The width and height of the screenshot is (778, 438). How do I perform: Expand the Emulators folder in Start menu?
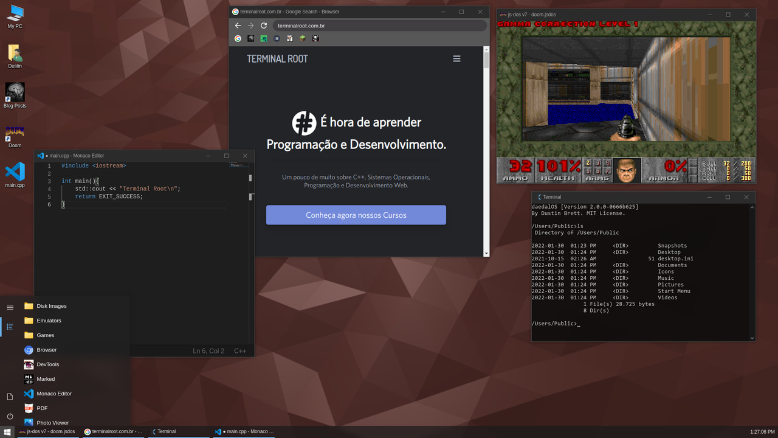(75, 321)
